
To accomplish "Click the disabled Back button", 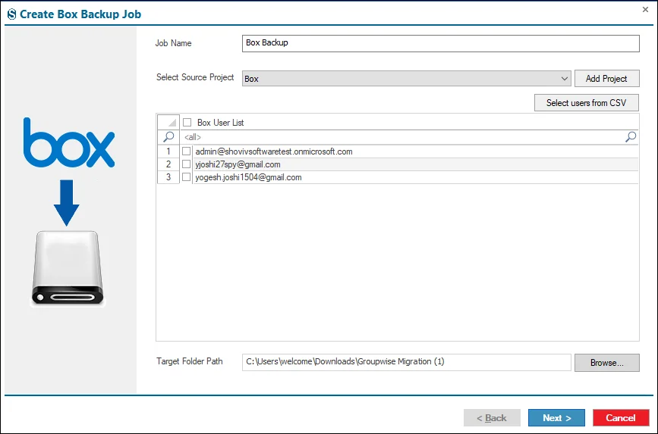I will 492,417.
